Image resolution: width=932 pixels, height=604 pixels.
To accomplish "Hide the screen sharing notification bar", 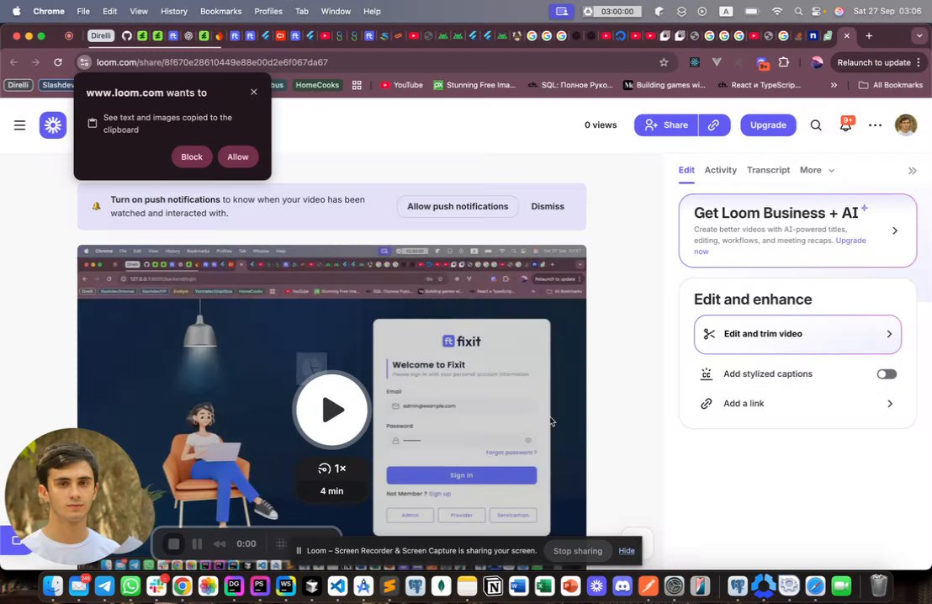I will click(x=627, y=550).
